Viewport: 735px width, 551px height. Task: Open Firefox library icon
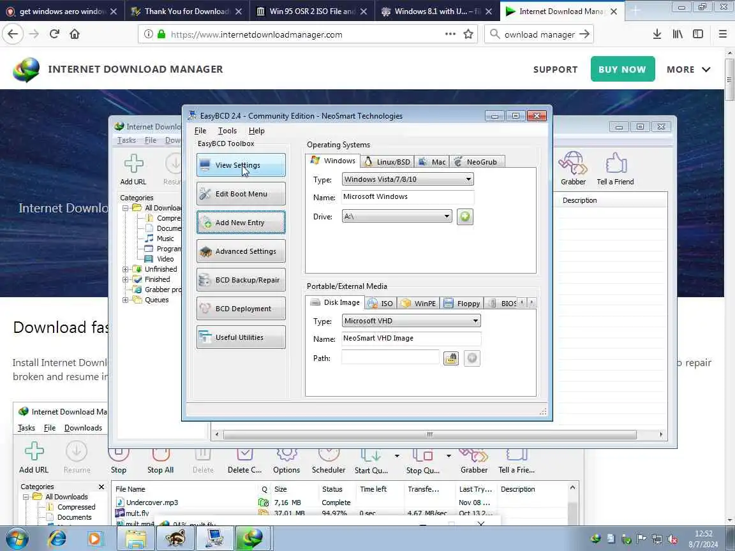point(678,34)
